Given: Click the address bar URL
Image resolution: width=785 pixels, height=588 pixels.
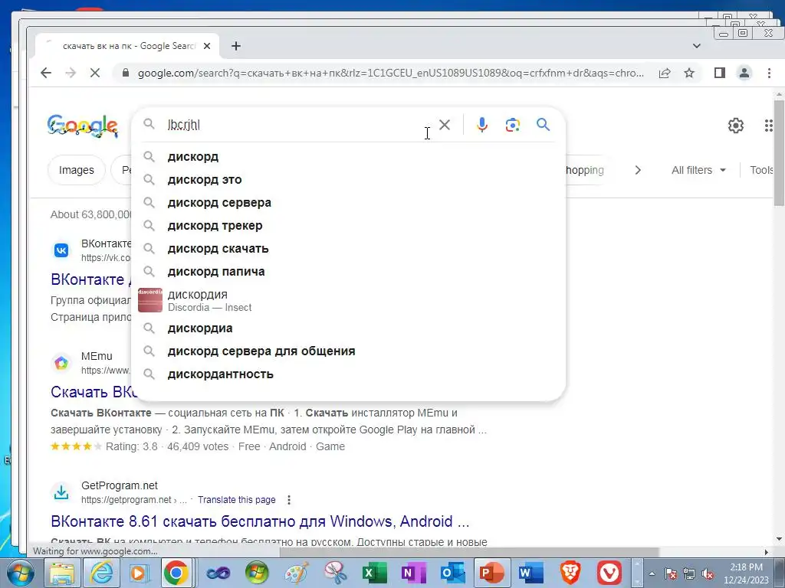Looking at the screenshot, I should click(x=390, y=73).
